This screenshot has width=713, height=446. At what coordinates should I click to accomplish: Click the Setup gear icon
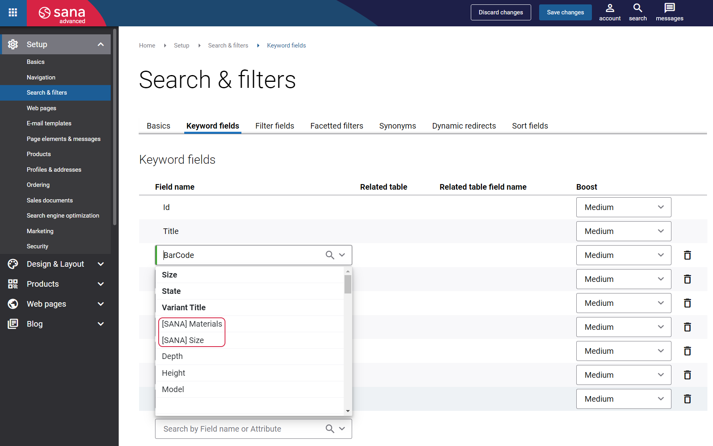13,44
